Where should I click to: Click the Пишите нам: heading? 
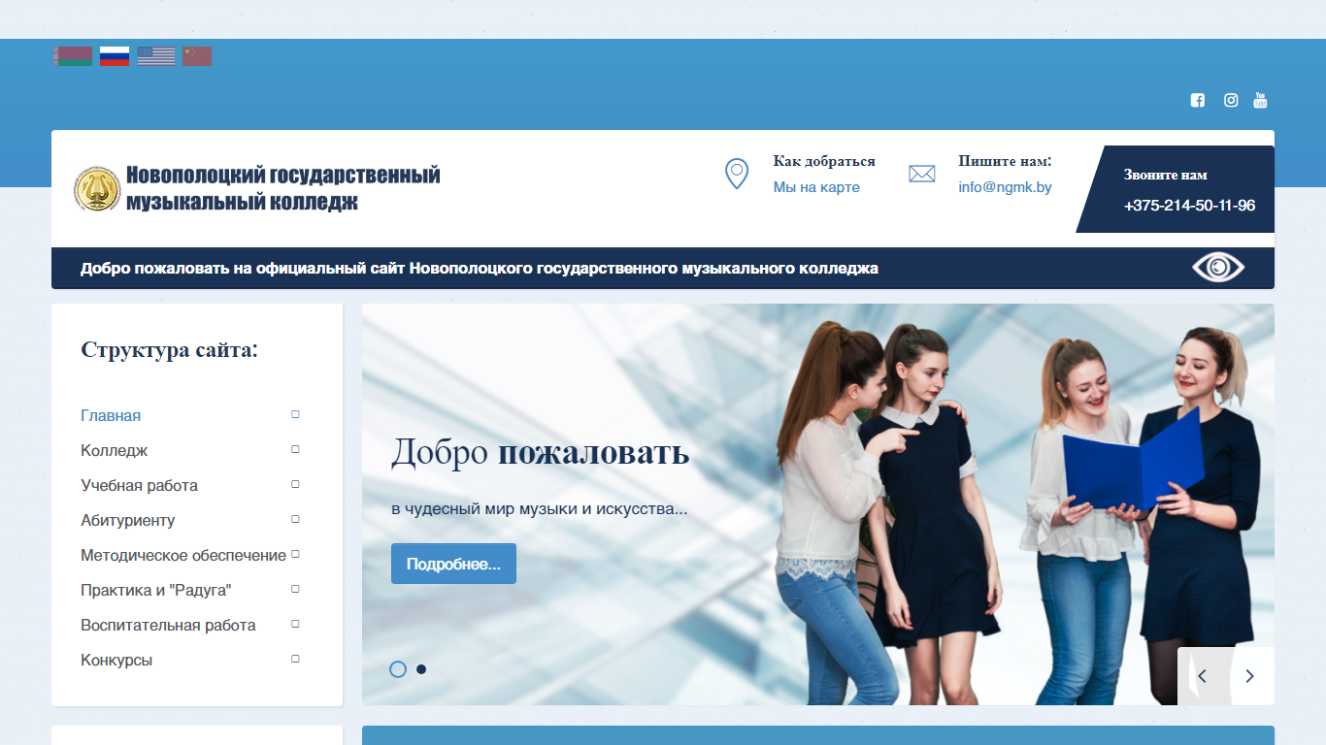point(1005,161)
